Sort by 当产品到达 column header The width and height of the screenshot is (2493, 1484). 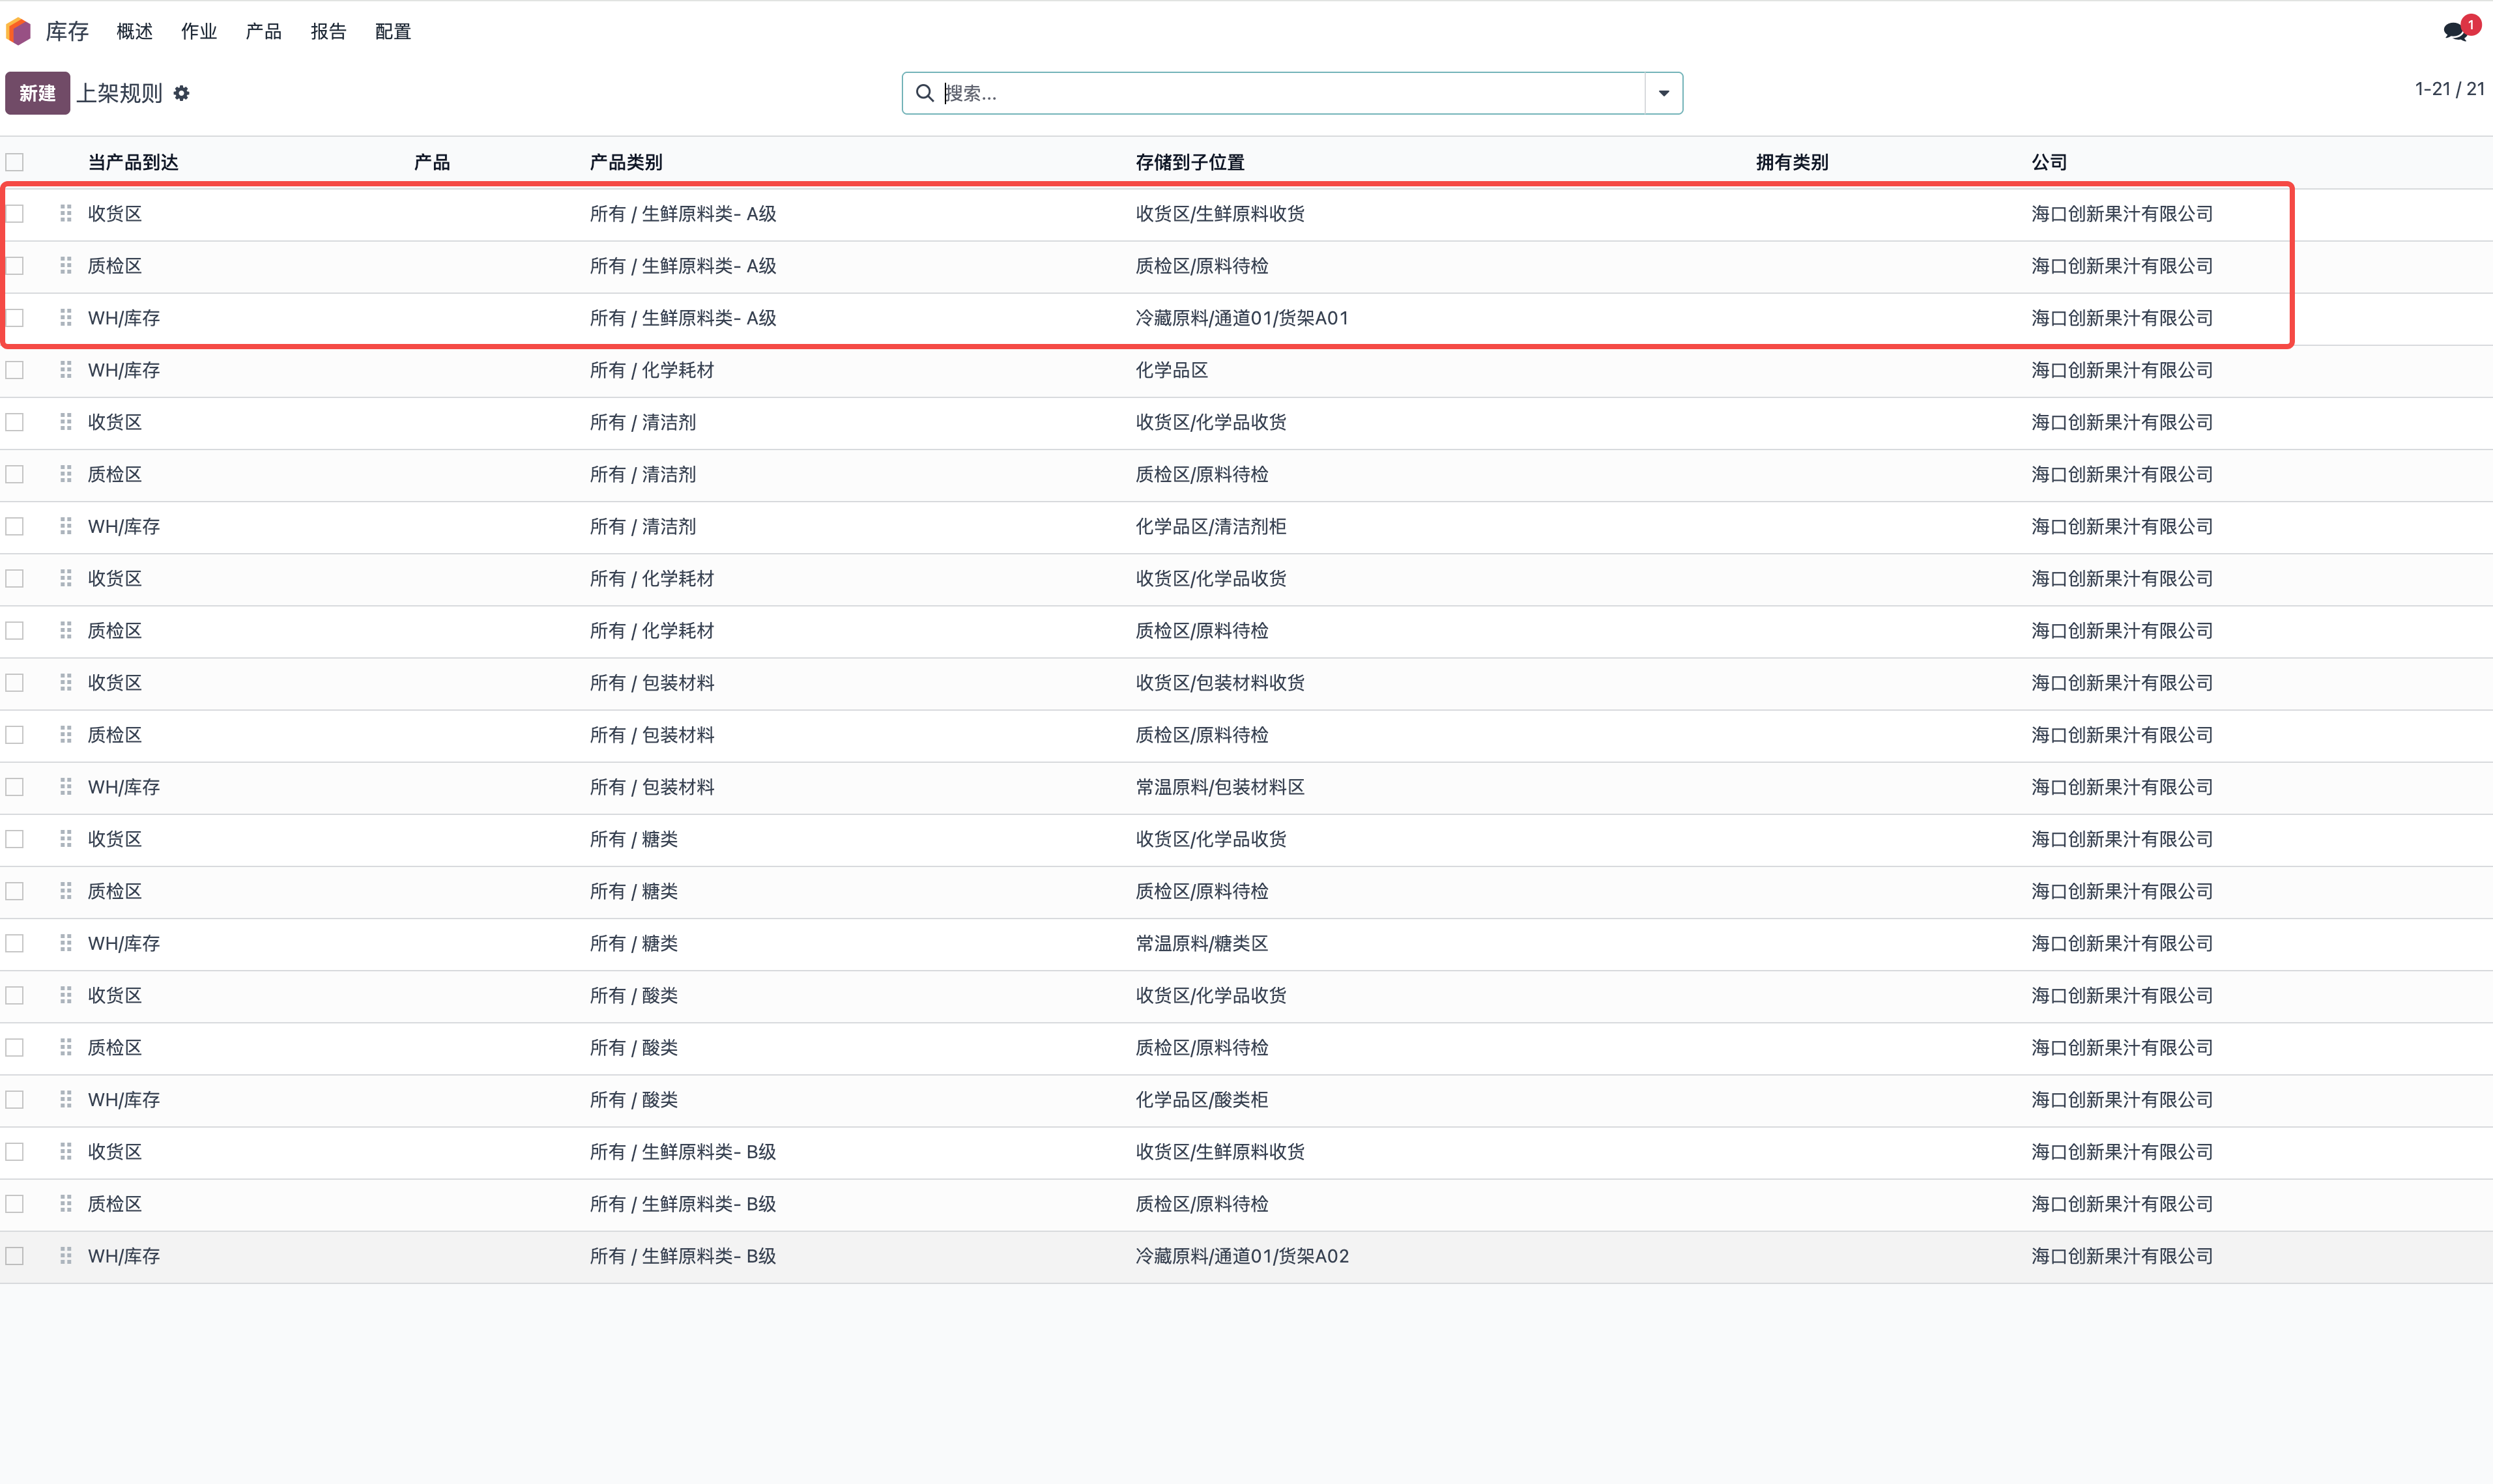point(133,162)
